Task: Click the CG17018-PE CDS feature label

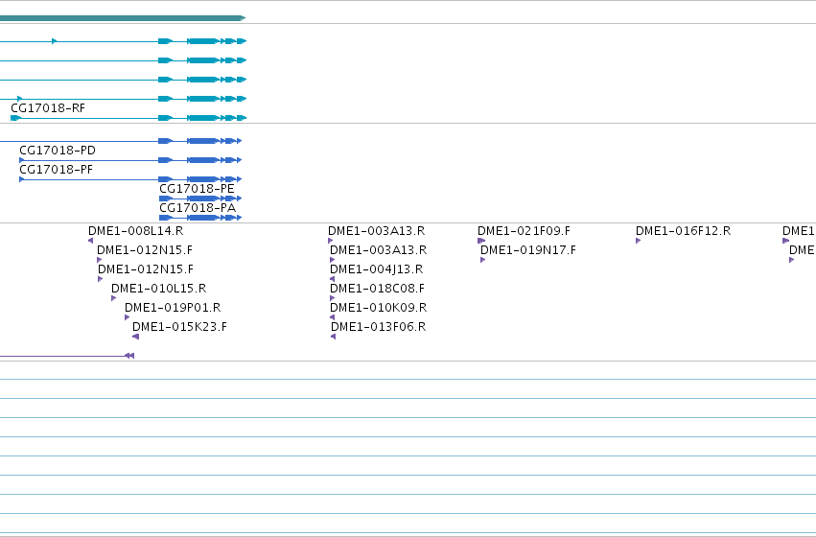Action: pos(198,189)
